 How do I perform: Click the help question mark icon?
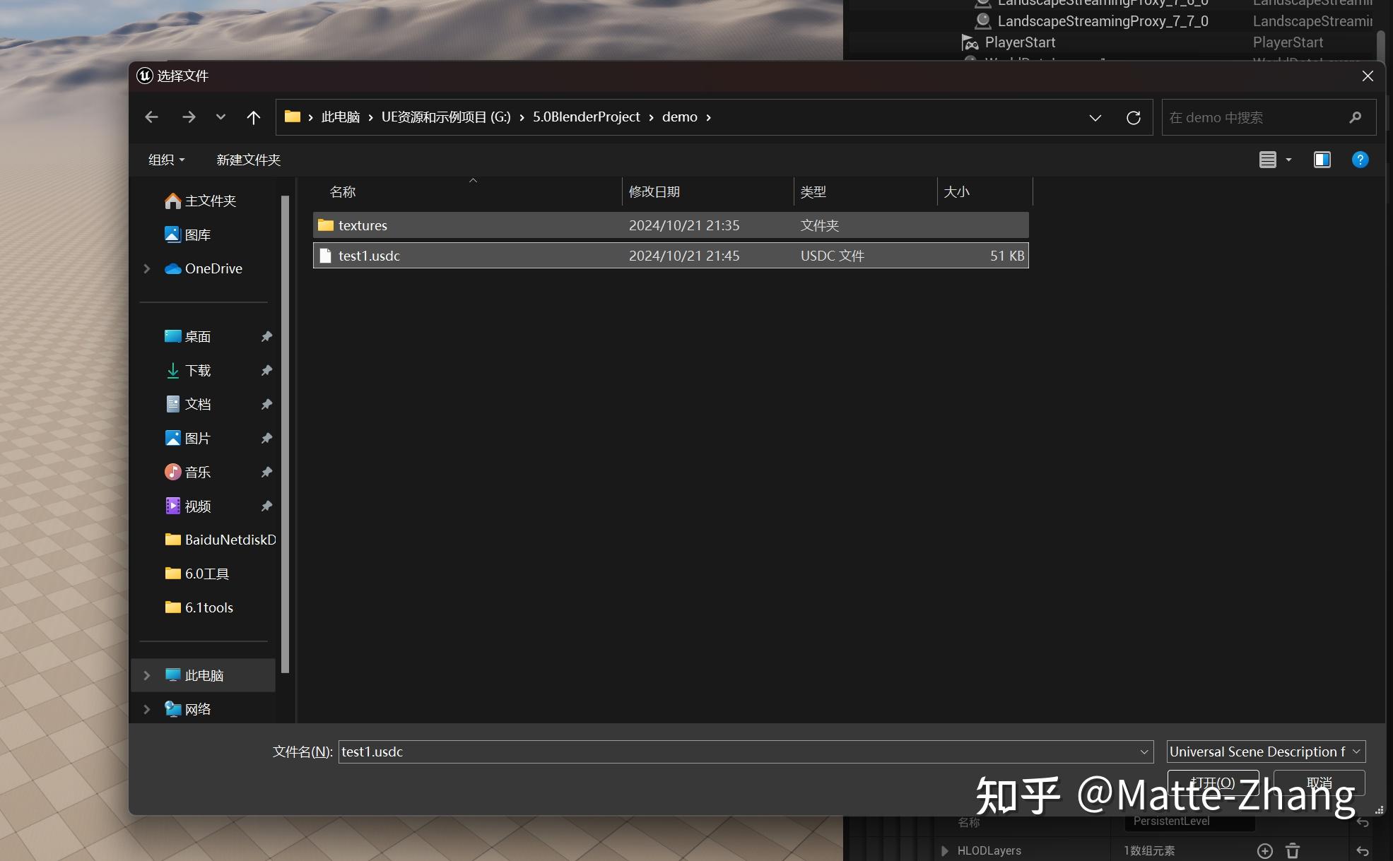coord(1359,160)
